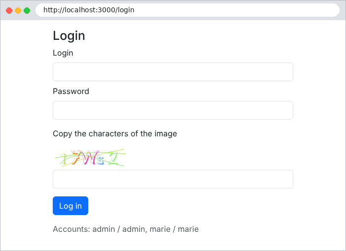The width and height of the screenshot is (346, 251).
Task: Click the 'Accounts: admin / admin, marie / marie' text
Action: (126, 229)
